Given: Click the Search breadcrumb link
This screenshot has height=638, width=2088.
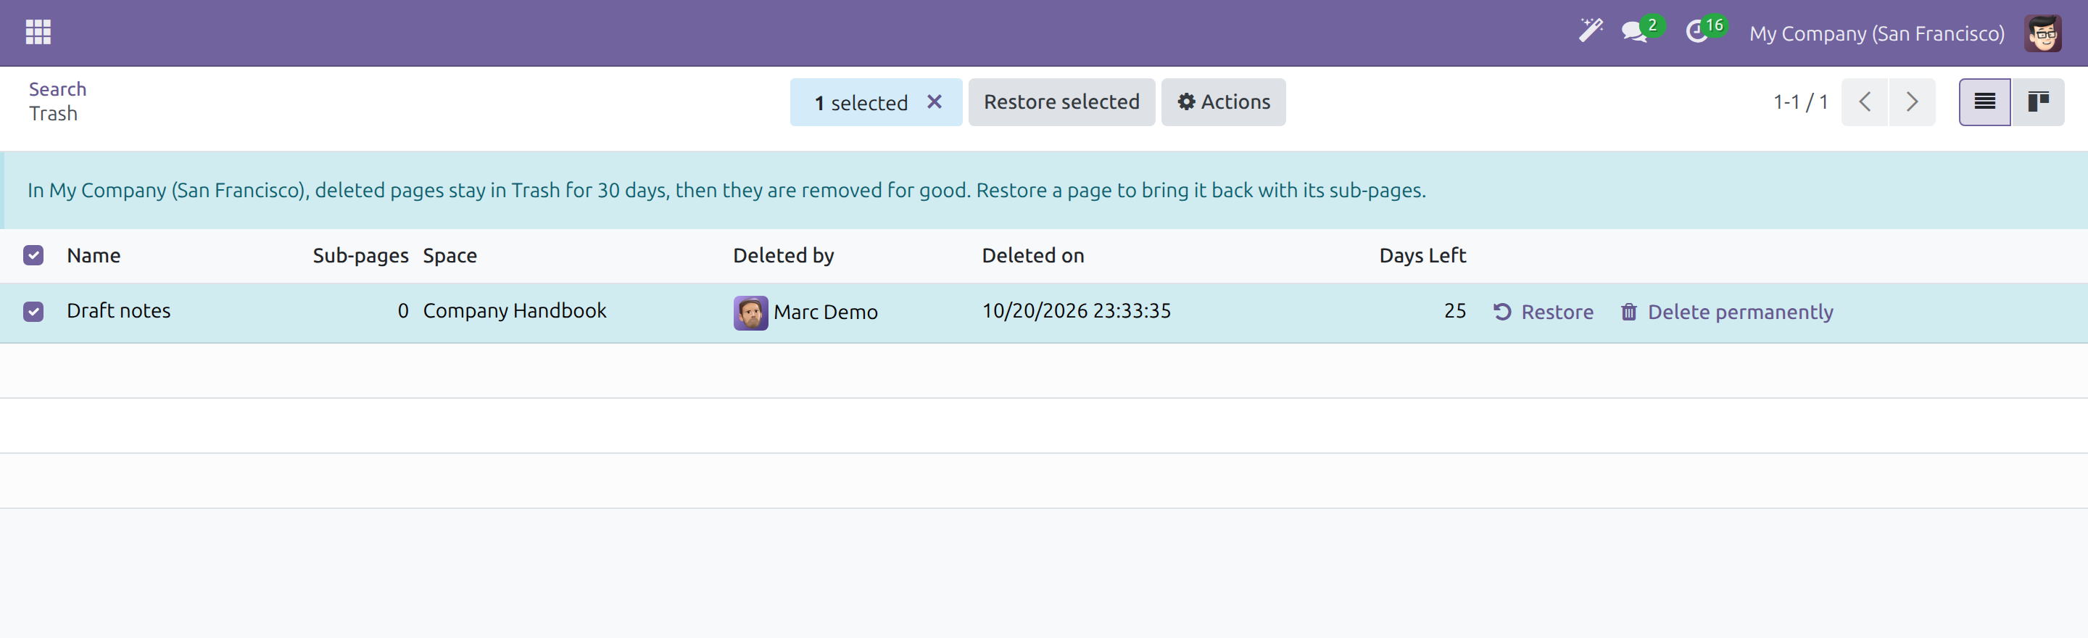Looking at the screenshot, I should tap(57, 89).
